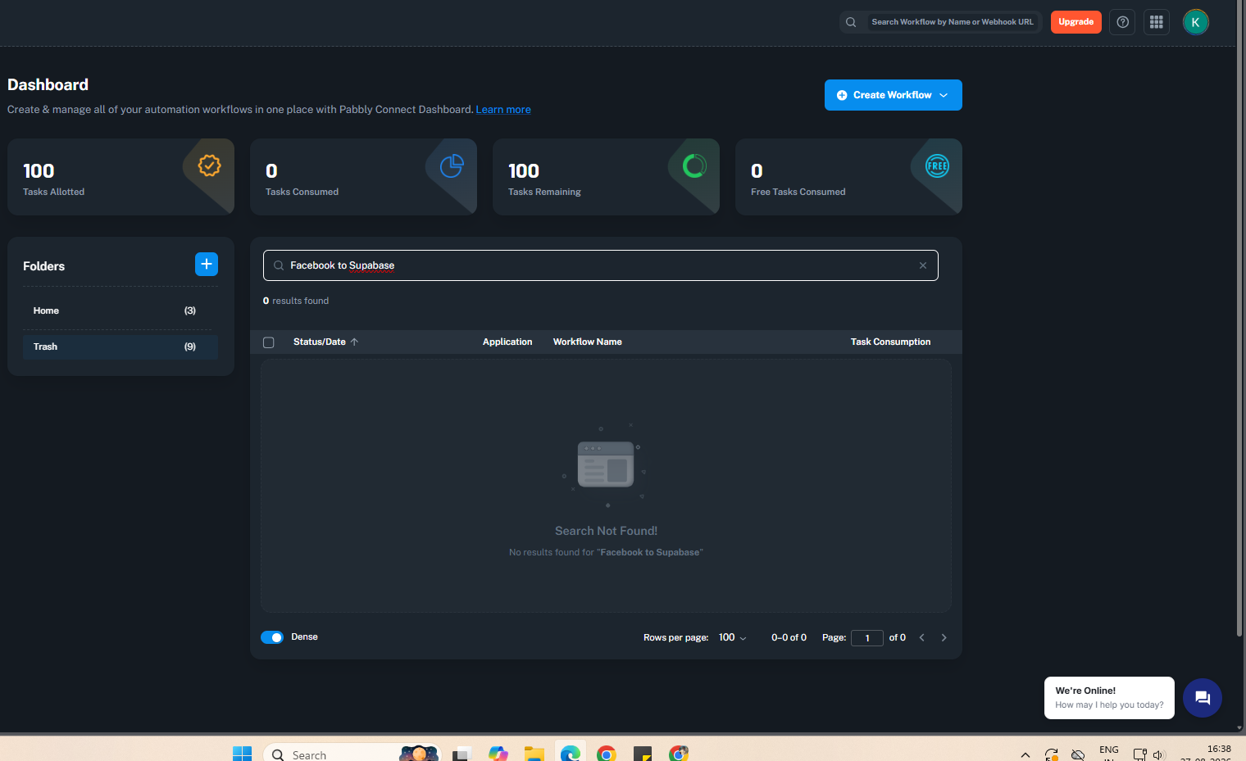This screenshot has width=1246, height=761.
Task: Open the help question mark icon
Action: pyautogui.click(x=1122, y=22)
